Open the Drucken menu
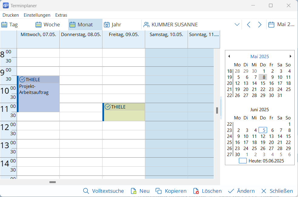Screen dimensions: 298x197 pyautogui.click(x=11, y=15)
